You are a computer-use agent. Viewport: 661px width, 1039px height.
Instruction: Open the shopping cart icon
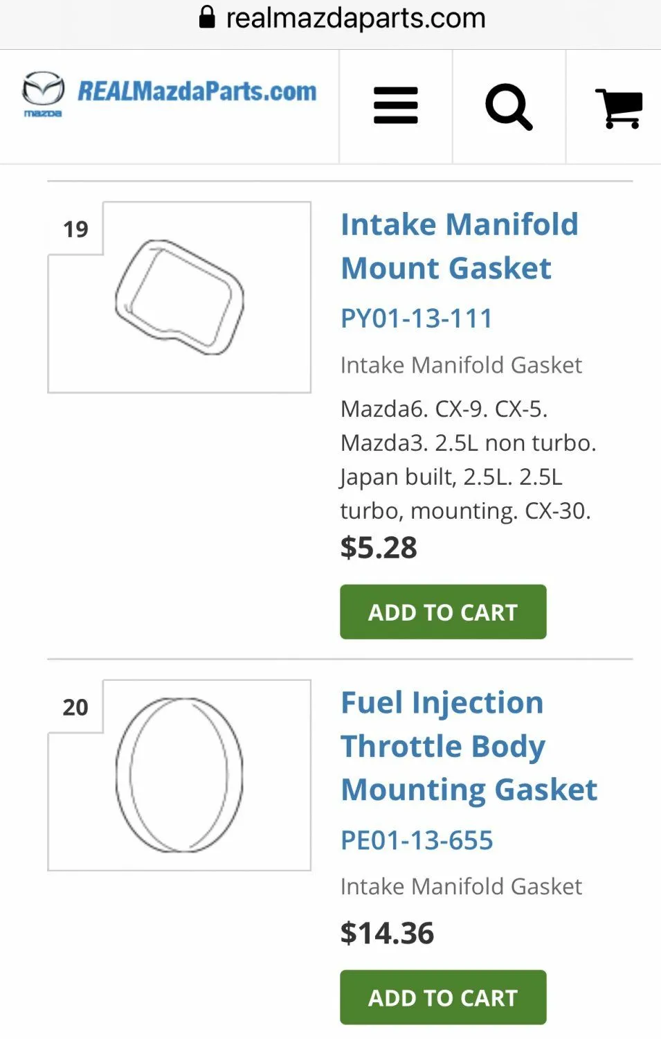(x=618, y=107)
